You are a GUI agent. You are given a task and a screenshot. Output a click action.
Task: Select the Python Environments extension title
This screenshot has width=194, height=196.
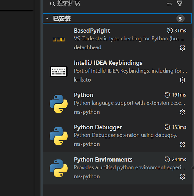[103, 160]
